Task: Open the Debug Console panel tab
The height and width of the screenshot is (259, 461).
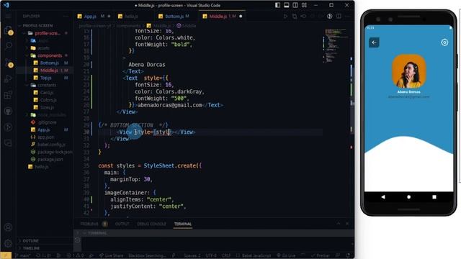Action: (151, 224)
